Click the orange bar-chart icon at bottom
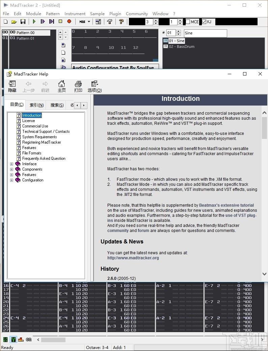Screen dimensions: 268x351 click(21, 339)
